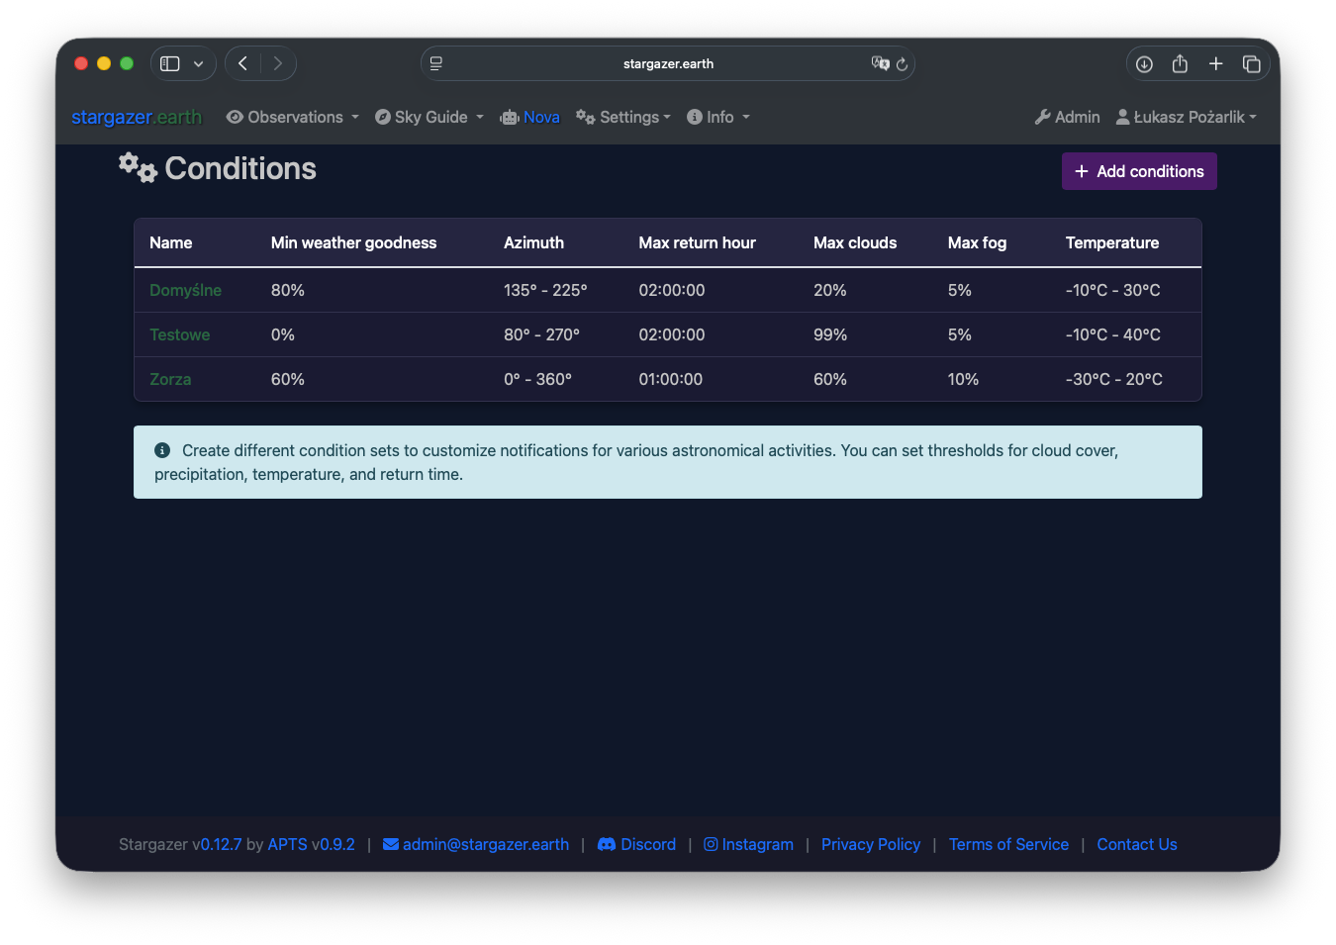
Task: Click the Add conditions button
Action: pyautogui.click(x=1139, y=171)
